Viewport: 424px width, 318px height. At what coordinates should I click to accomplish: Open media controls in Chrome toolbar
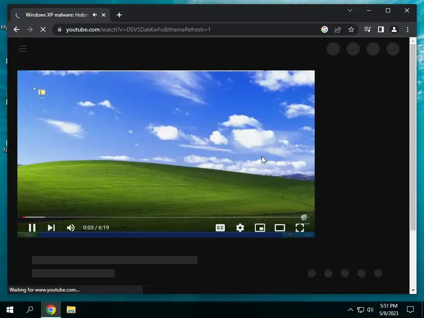pyautogui.click(x=368, y=29)
